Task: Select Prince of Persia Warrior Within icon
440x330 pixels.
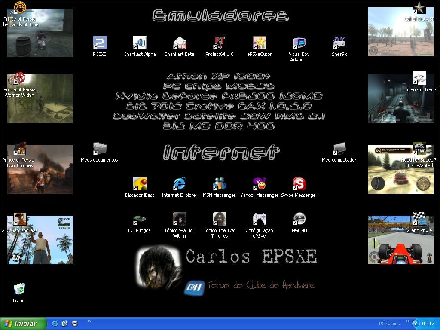Action: coord(20,78)
